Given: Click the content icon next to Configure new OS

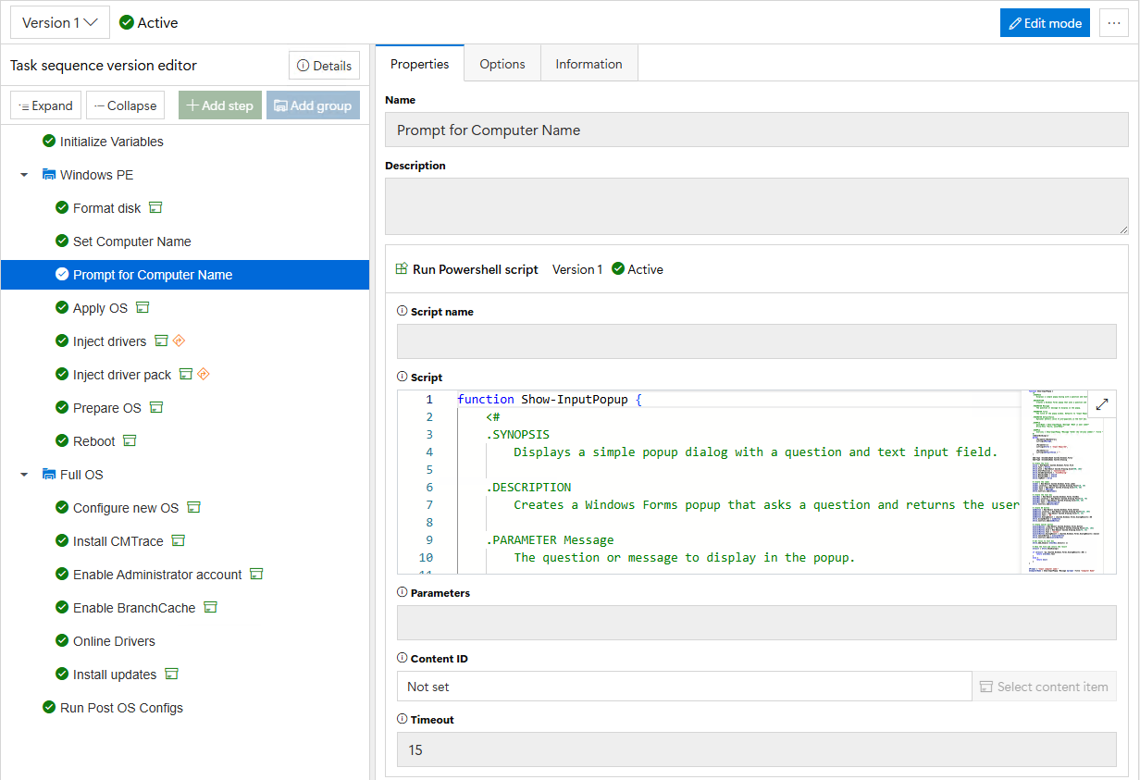Looking at the screenshot, I should pyautogui.click(x=193, y=507).
